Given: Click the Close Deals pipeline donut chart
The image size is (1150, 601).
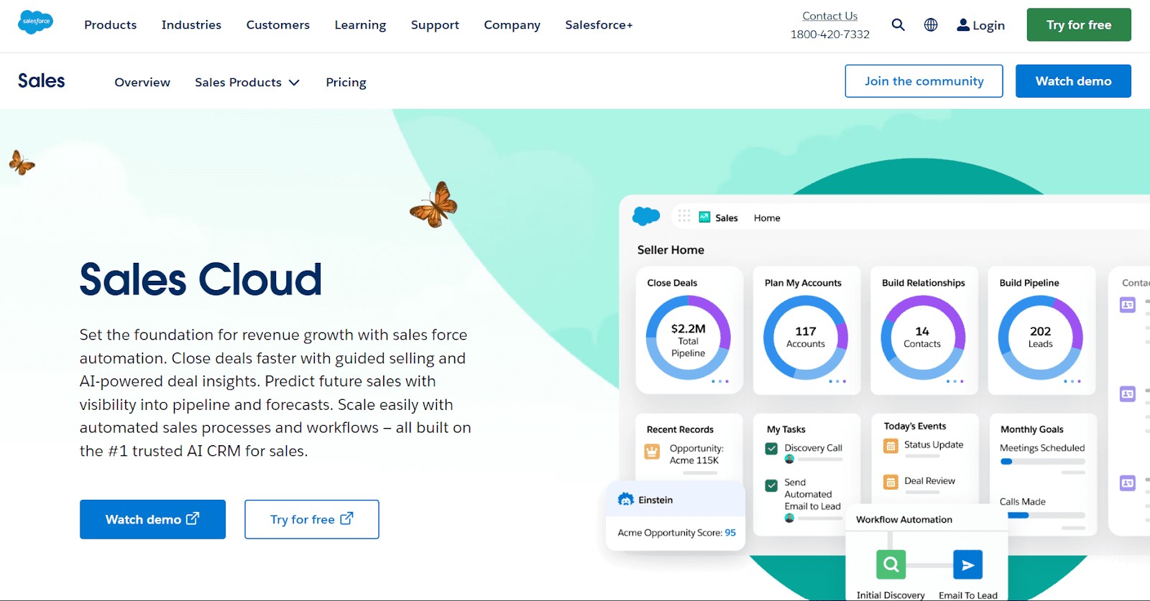Looking at the screenshot, I should [x=688, y=337].
